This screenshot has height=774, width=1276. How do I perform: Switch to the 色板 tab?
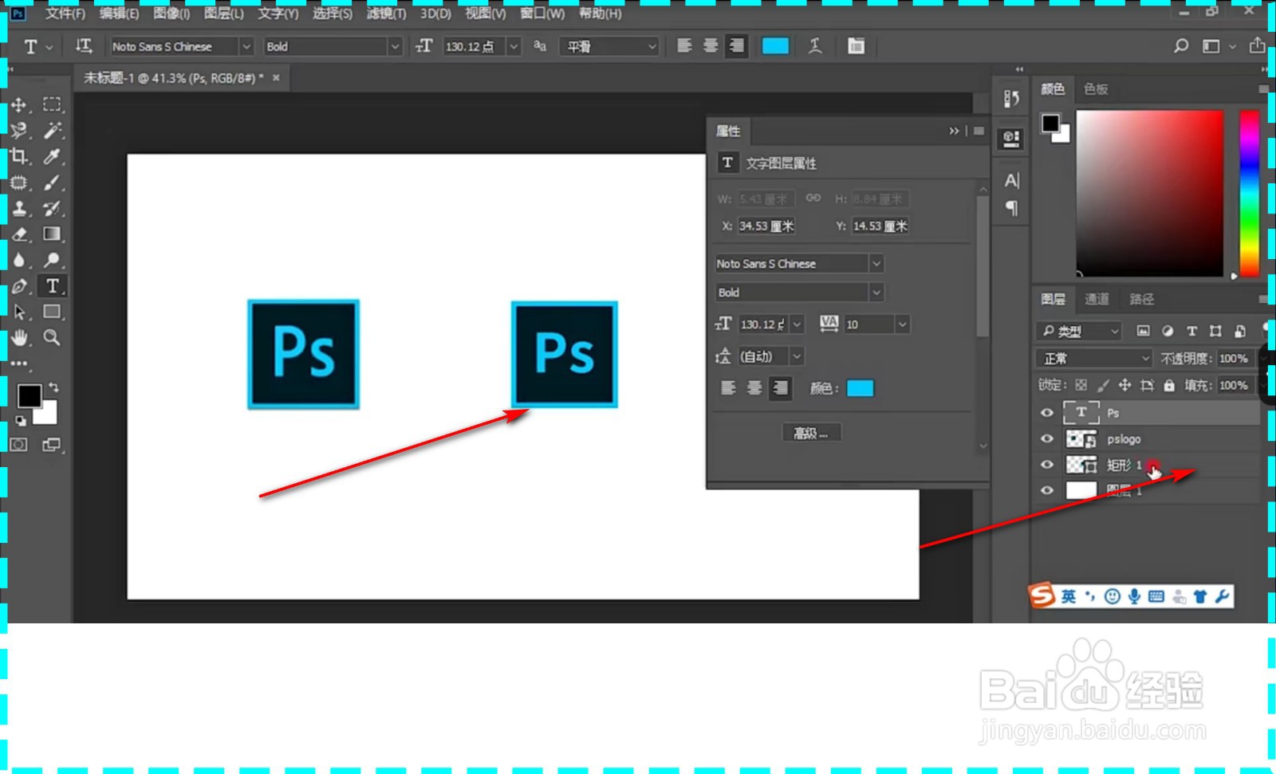point(1096,88)
